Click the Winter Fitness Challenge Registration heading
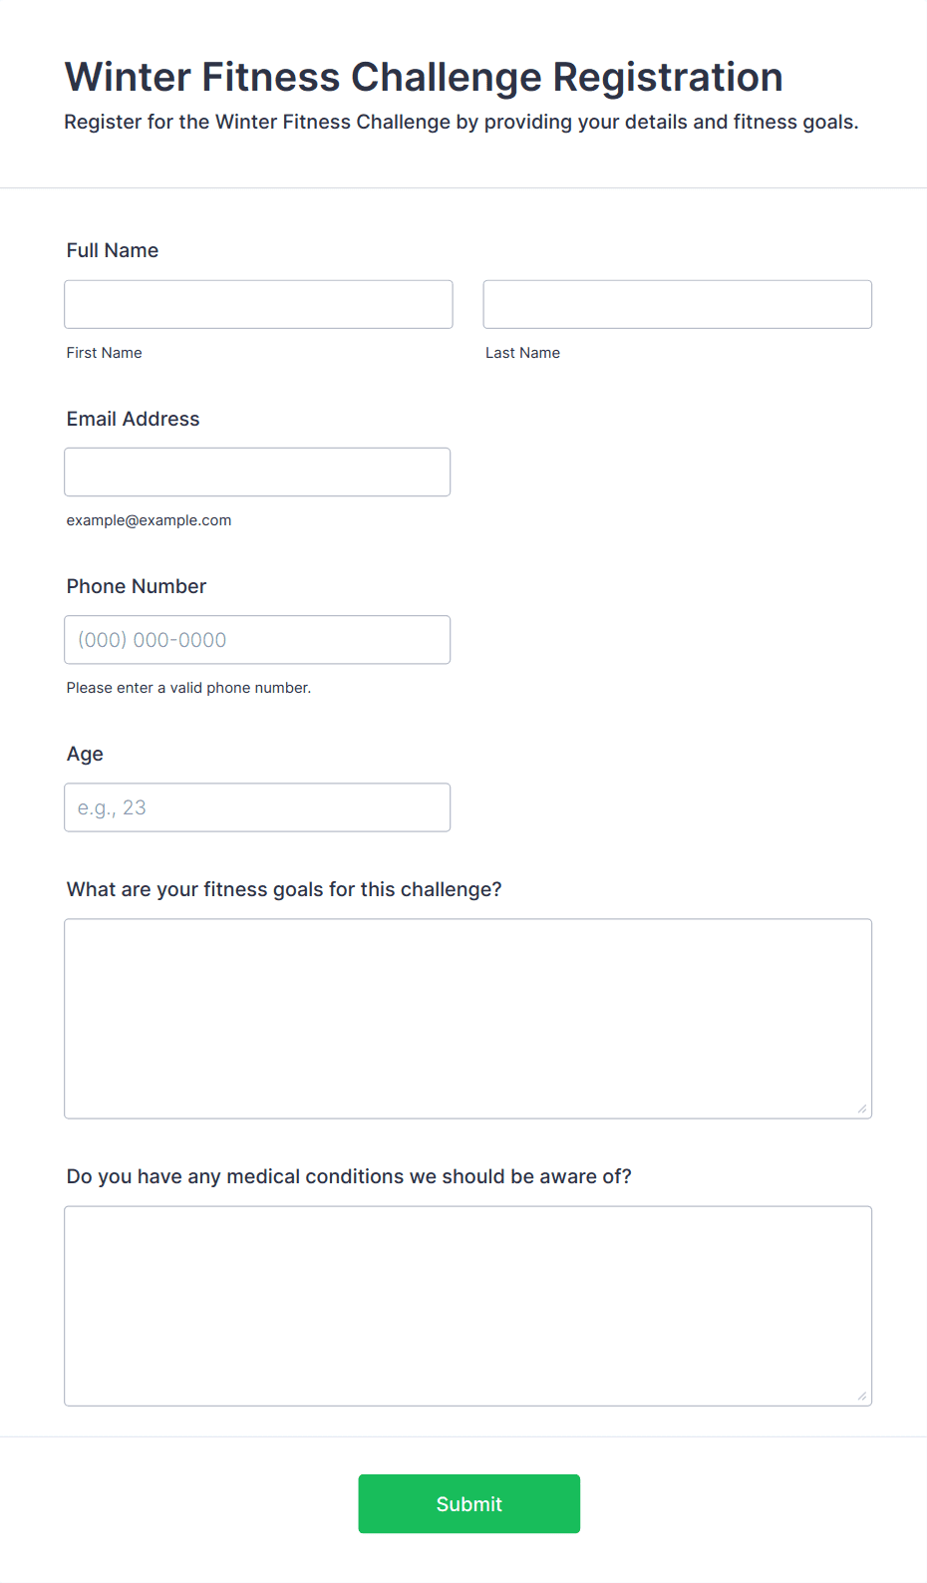 tap(424, 77)
